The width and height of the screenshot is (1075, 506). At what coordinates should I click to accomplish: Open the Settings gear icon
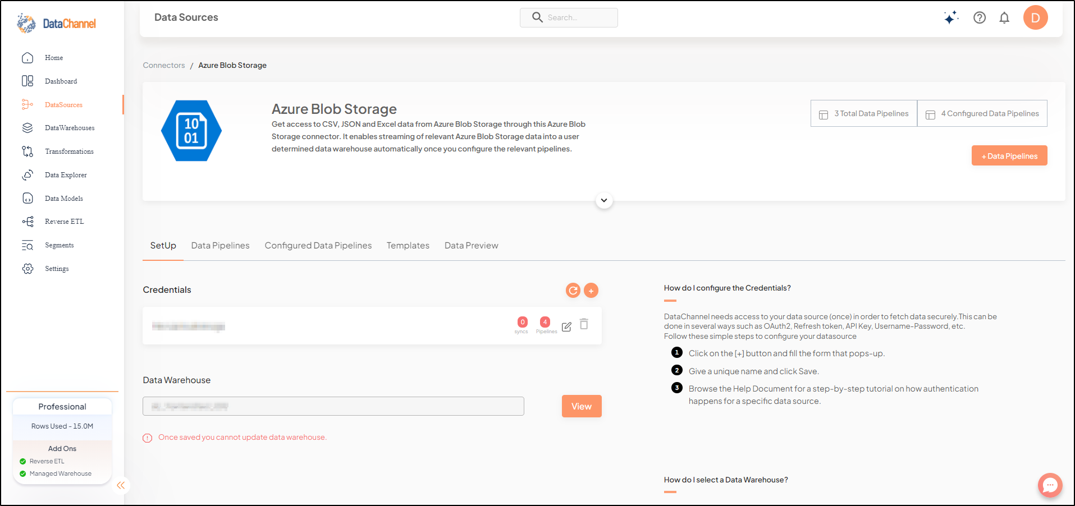[x=28, y=269]
